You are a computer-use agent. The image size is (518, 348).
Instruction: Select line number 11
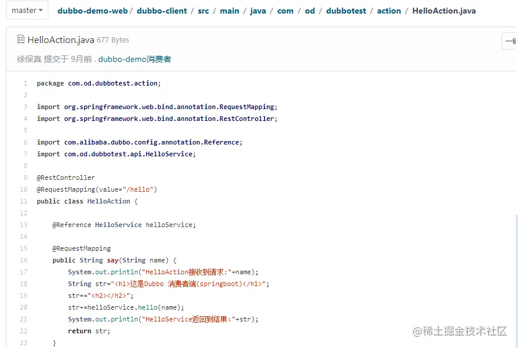coord(24,201)
